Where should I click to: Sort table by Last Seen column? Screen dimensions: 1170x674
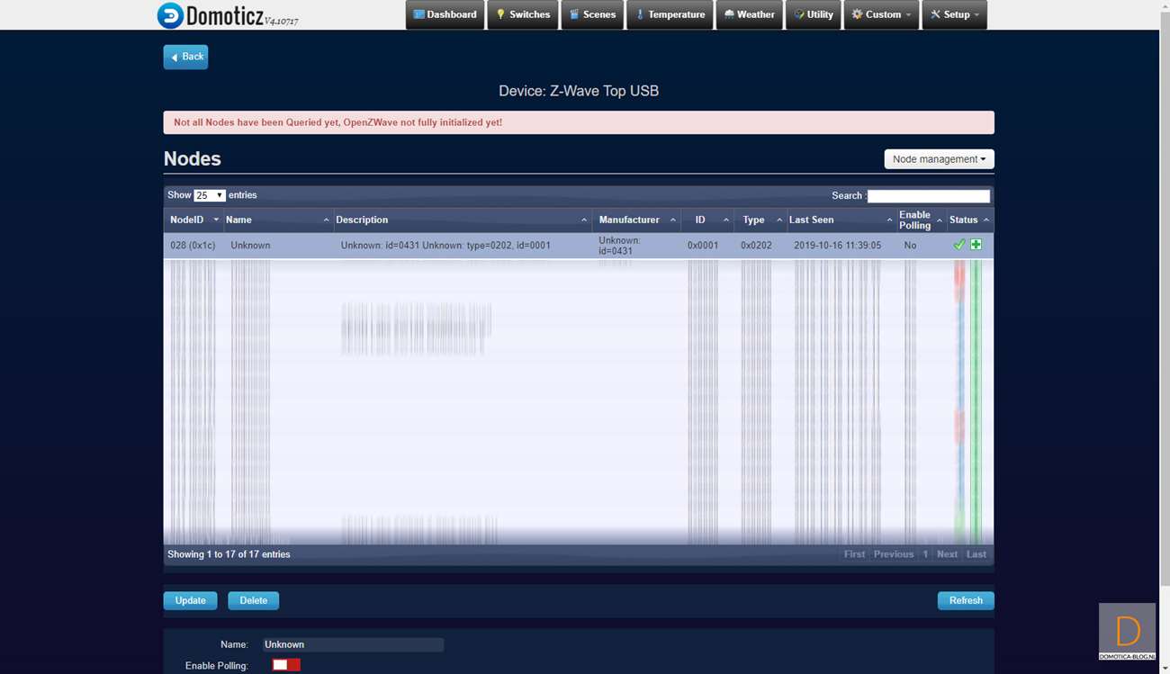[x=841, y=220]
